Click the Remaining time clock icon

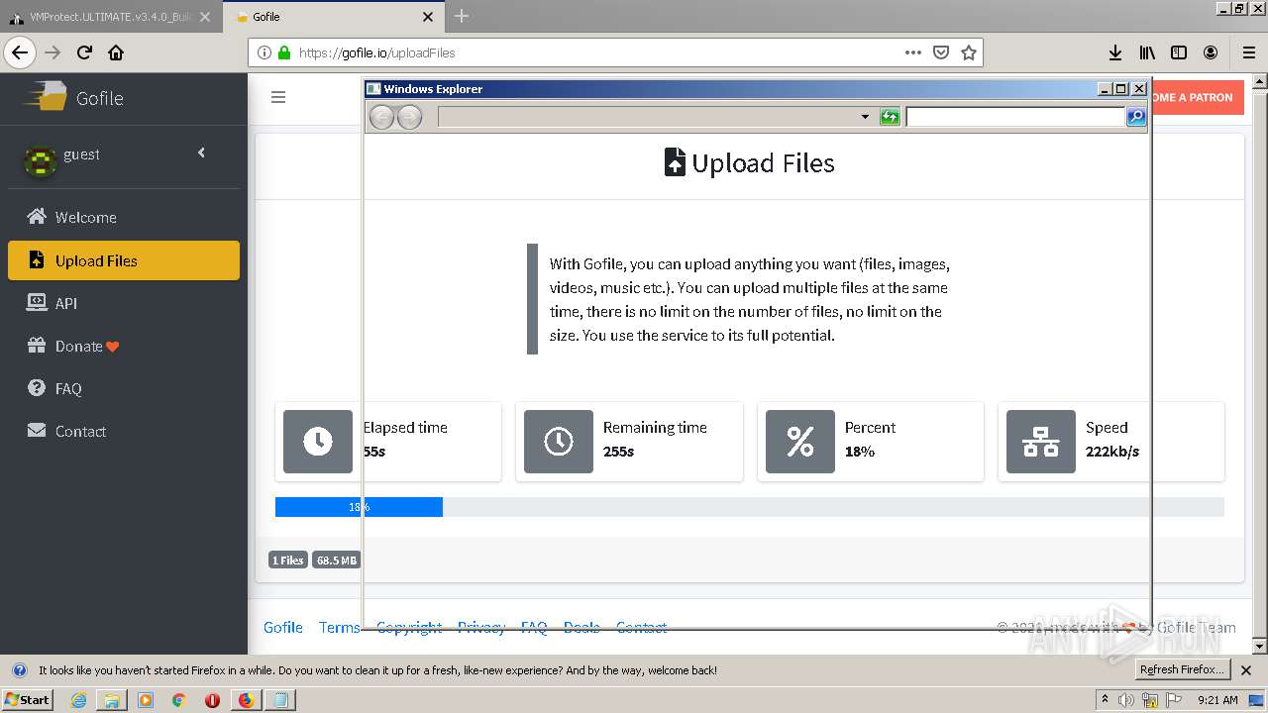(x=559, y=442)
